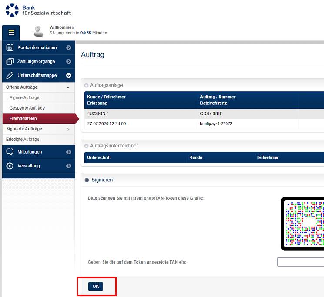Click the Kunde / Teilnehmer column header

point(106,97)
